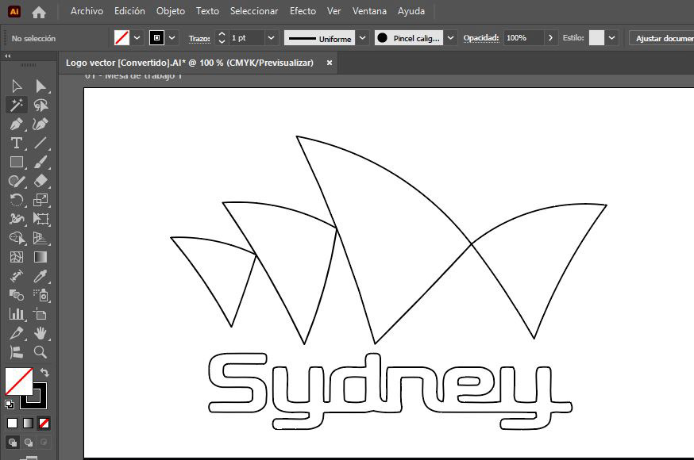Choose the Lasso tool

(x=40, y=105)
